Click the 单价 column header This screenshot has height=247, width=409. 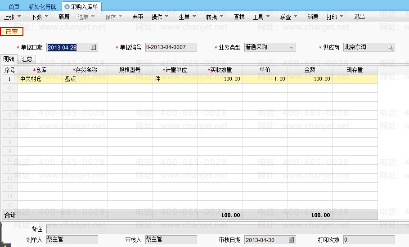click(x=265, y=70)
